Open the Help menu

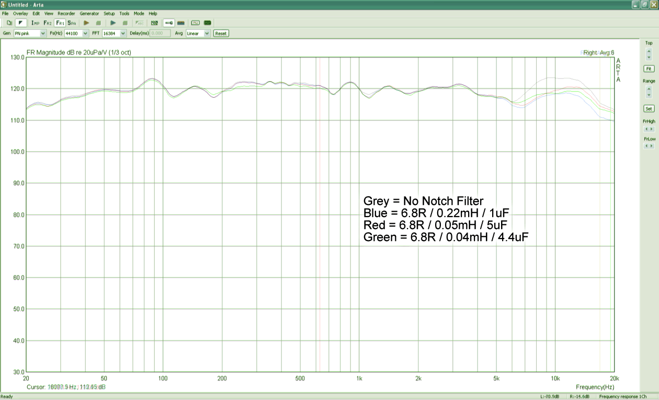(x=153, y=14)
